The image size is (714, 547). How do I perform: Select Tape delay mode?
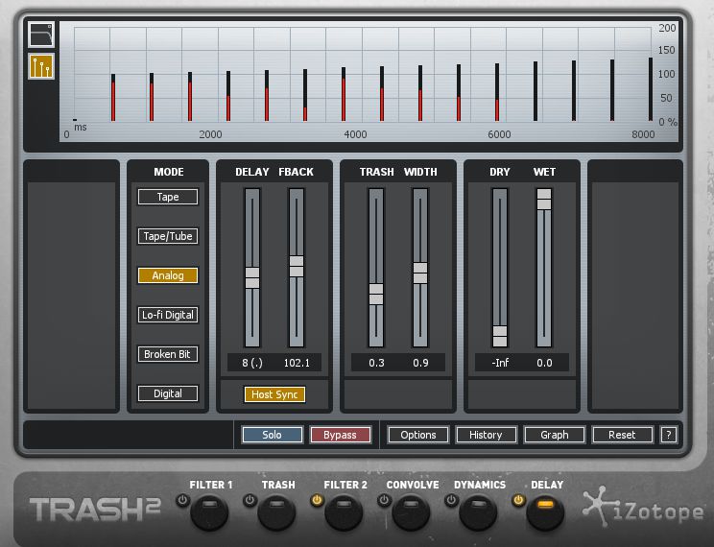click(x=168, y=197)
